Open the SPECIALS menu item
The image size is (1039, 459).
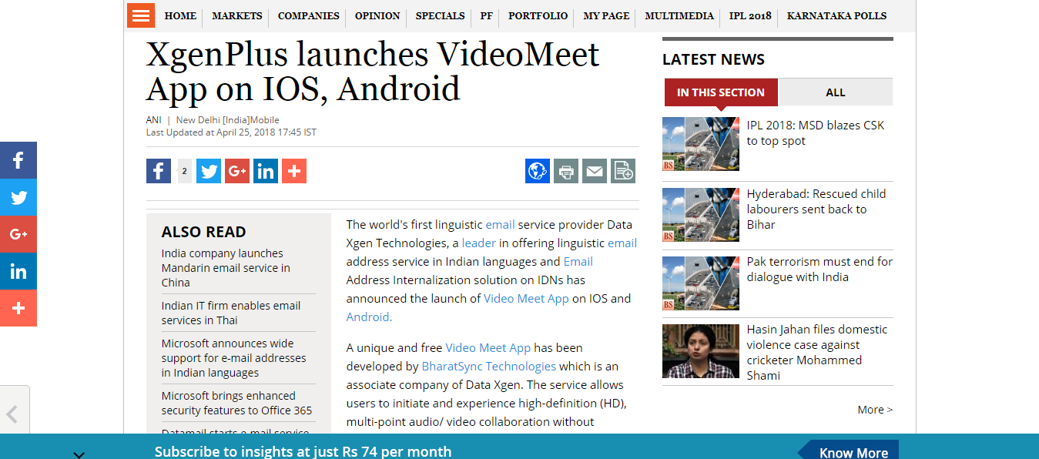(441, 15)
